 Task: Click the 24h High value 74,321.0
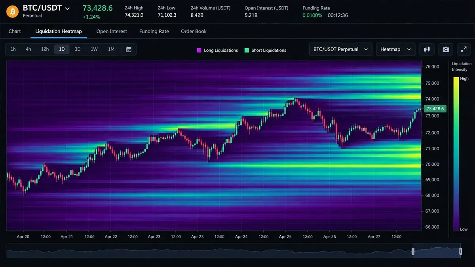click(134, 15)
